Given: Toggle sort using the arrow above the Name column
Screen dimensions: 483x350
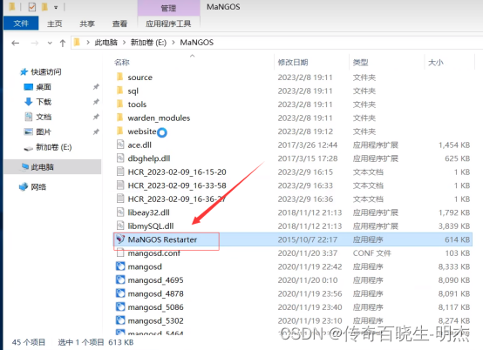Looking at the screenshot, I should click(192, 56).
